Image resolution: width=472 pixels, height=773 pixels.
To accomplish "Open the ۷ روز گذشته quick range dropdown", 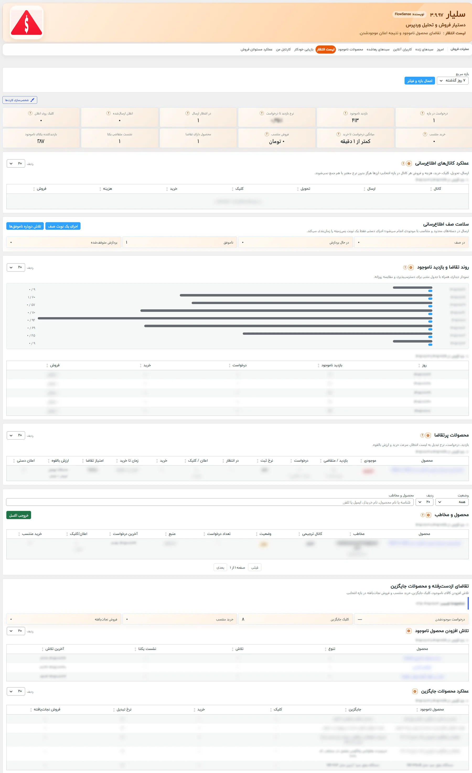I will pos(453,81).
